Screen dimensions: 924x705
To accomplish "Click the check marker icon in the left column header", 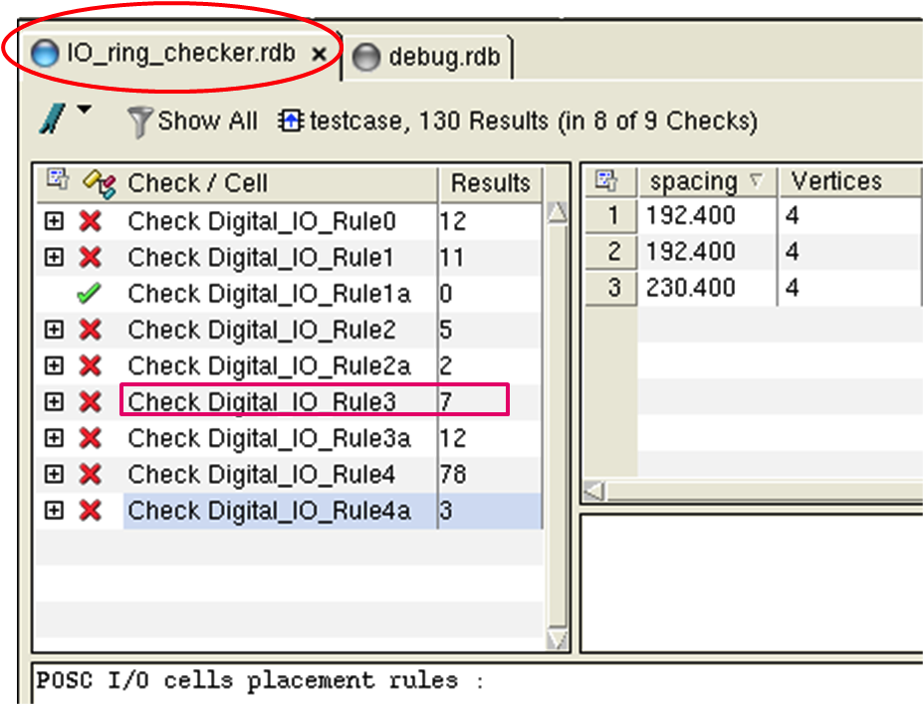I will [x=99, y=183].
